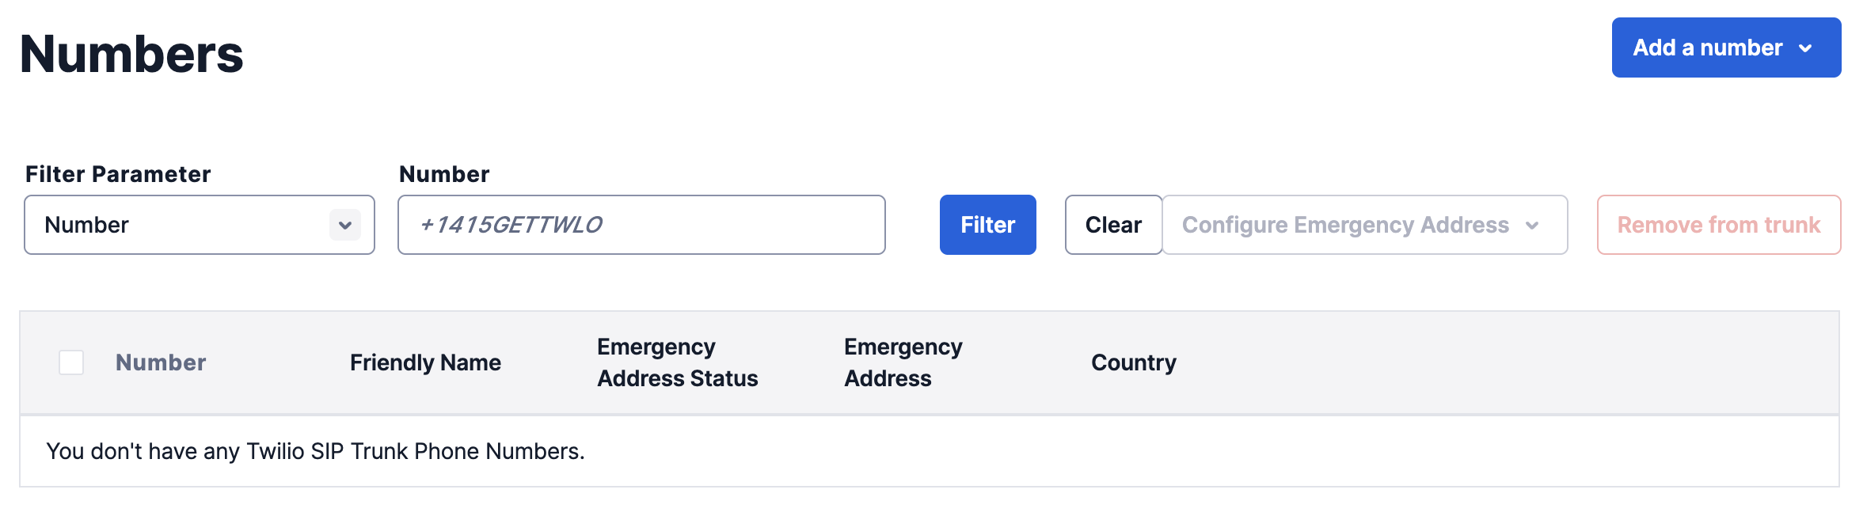
Task: Click the Filter Parameter field label
Action: point(118,174)
